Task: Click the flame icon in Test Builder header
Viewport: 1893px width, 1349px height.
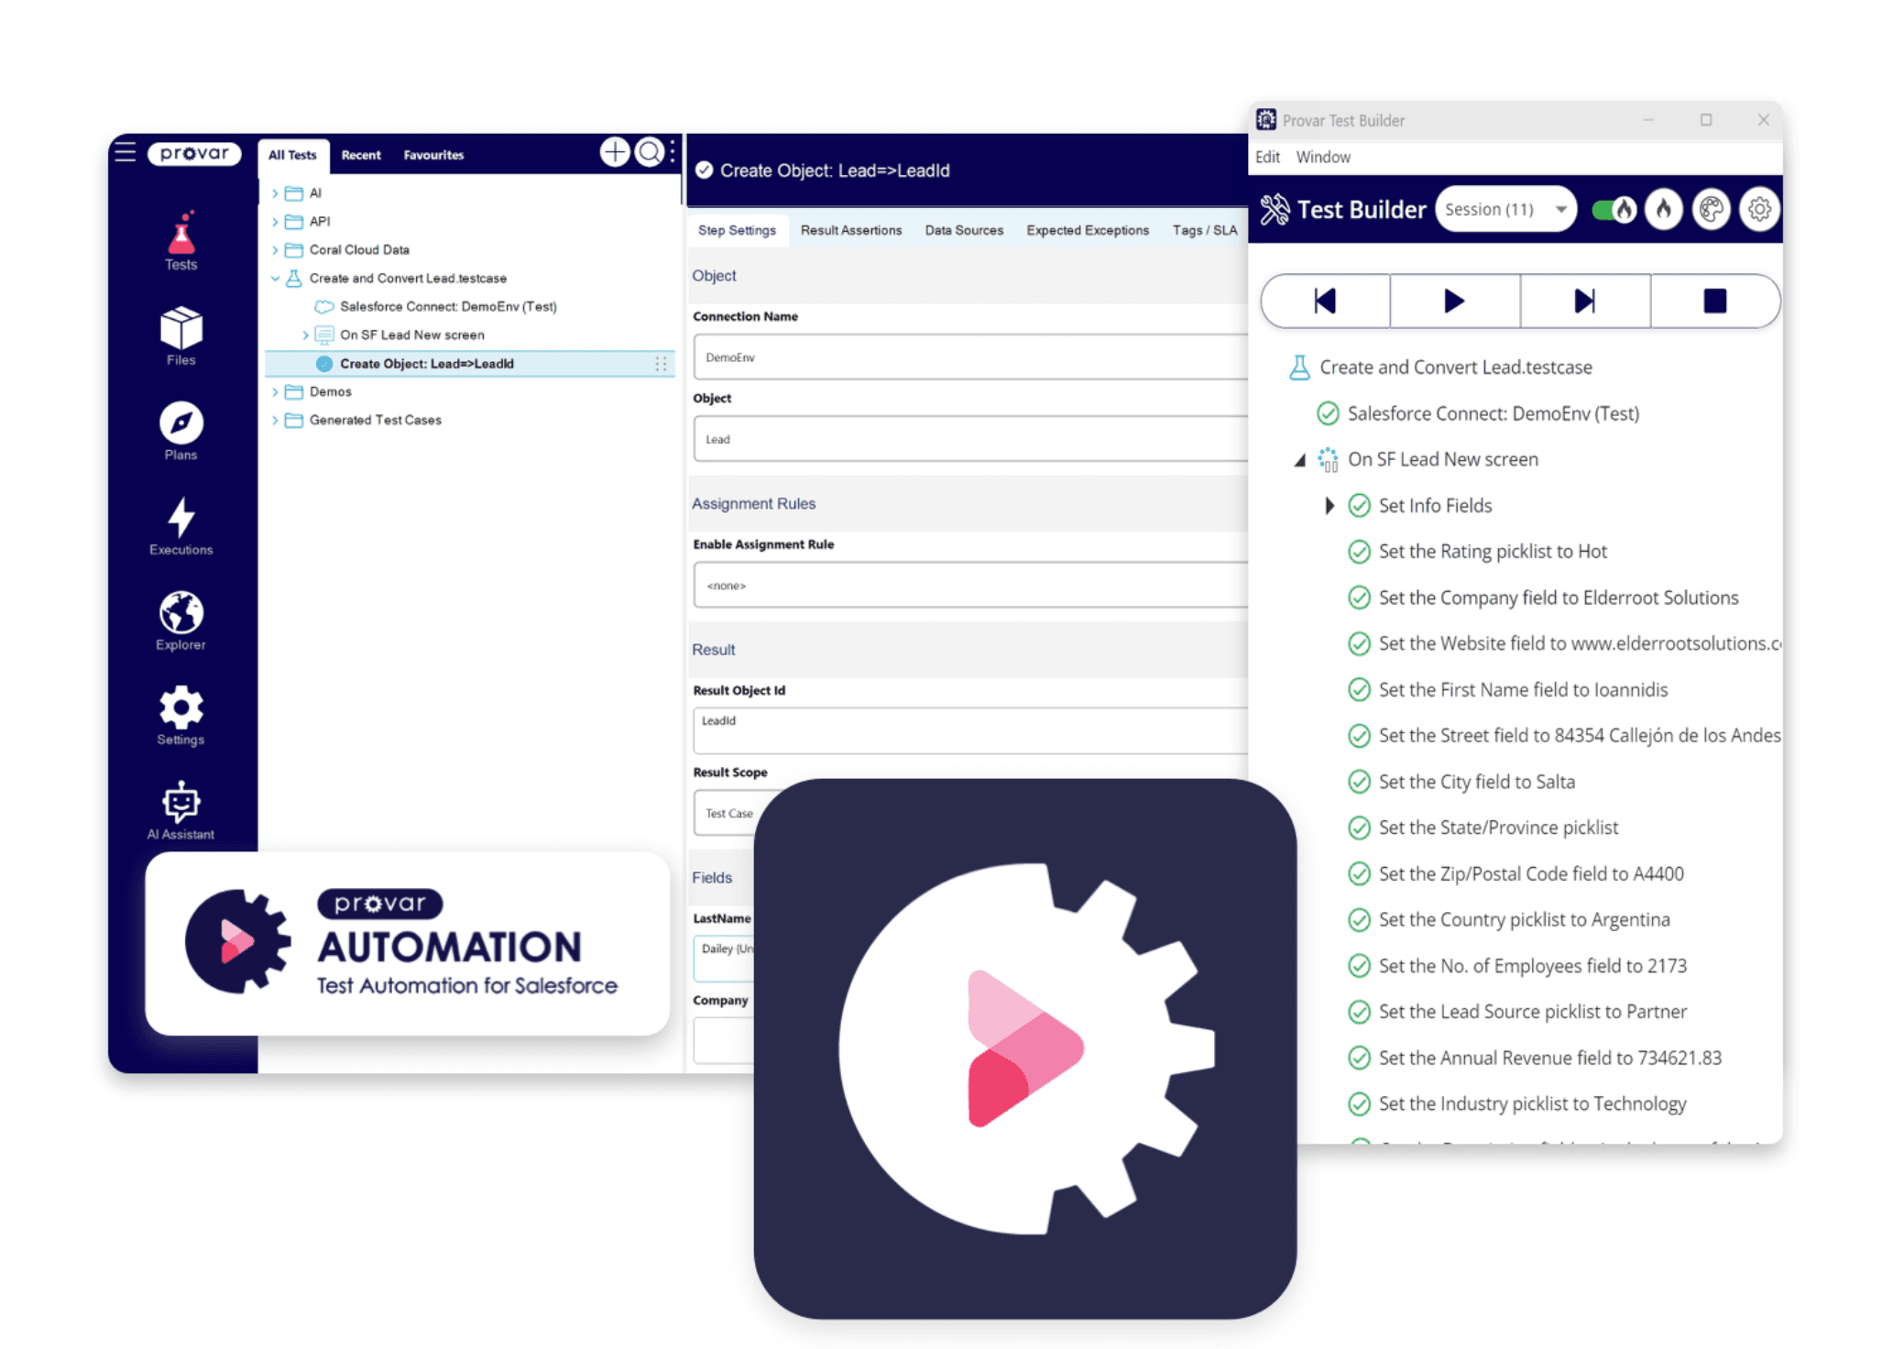Action: point(1663,210)
